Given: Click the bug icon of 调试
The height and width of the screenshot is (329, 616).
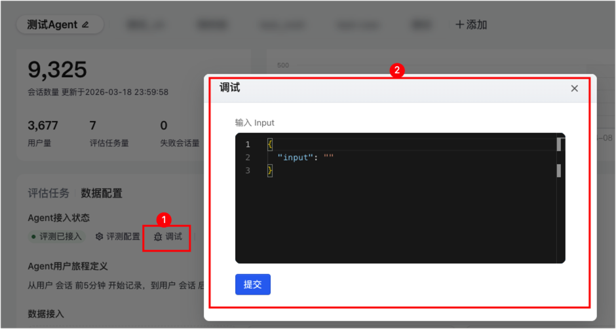Looking at the screenshot, I should 158,237.
